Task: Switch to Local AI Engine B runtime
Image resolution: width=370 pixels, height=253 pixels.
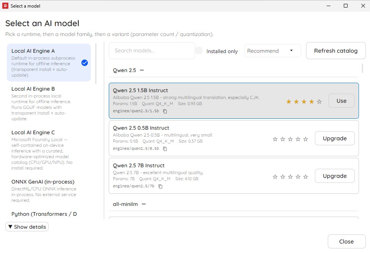Action: (x=49, y=104)
